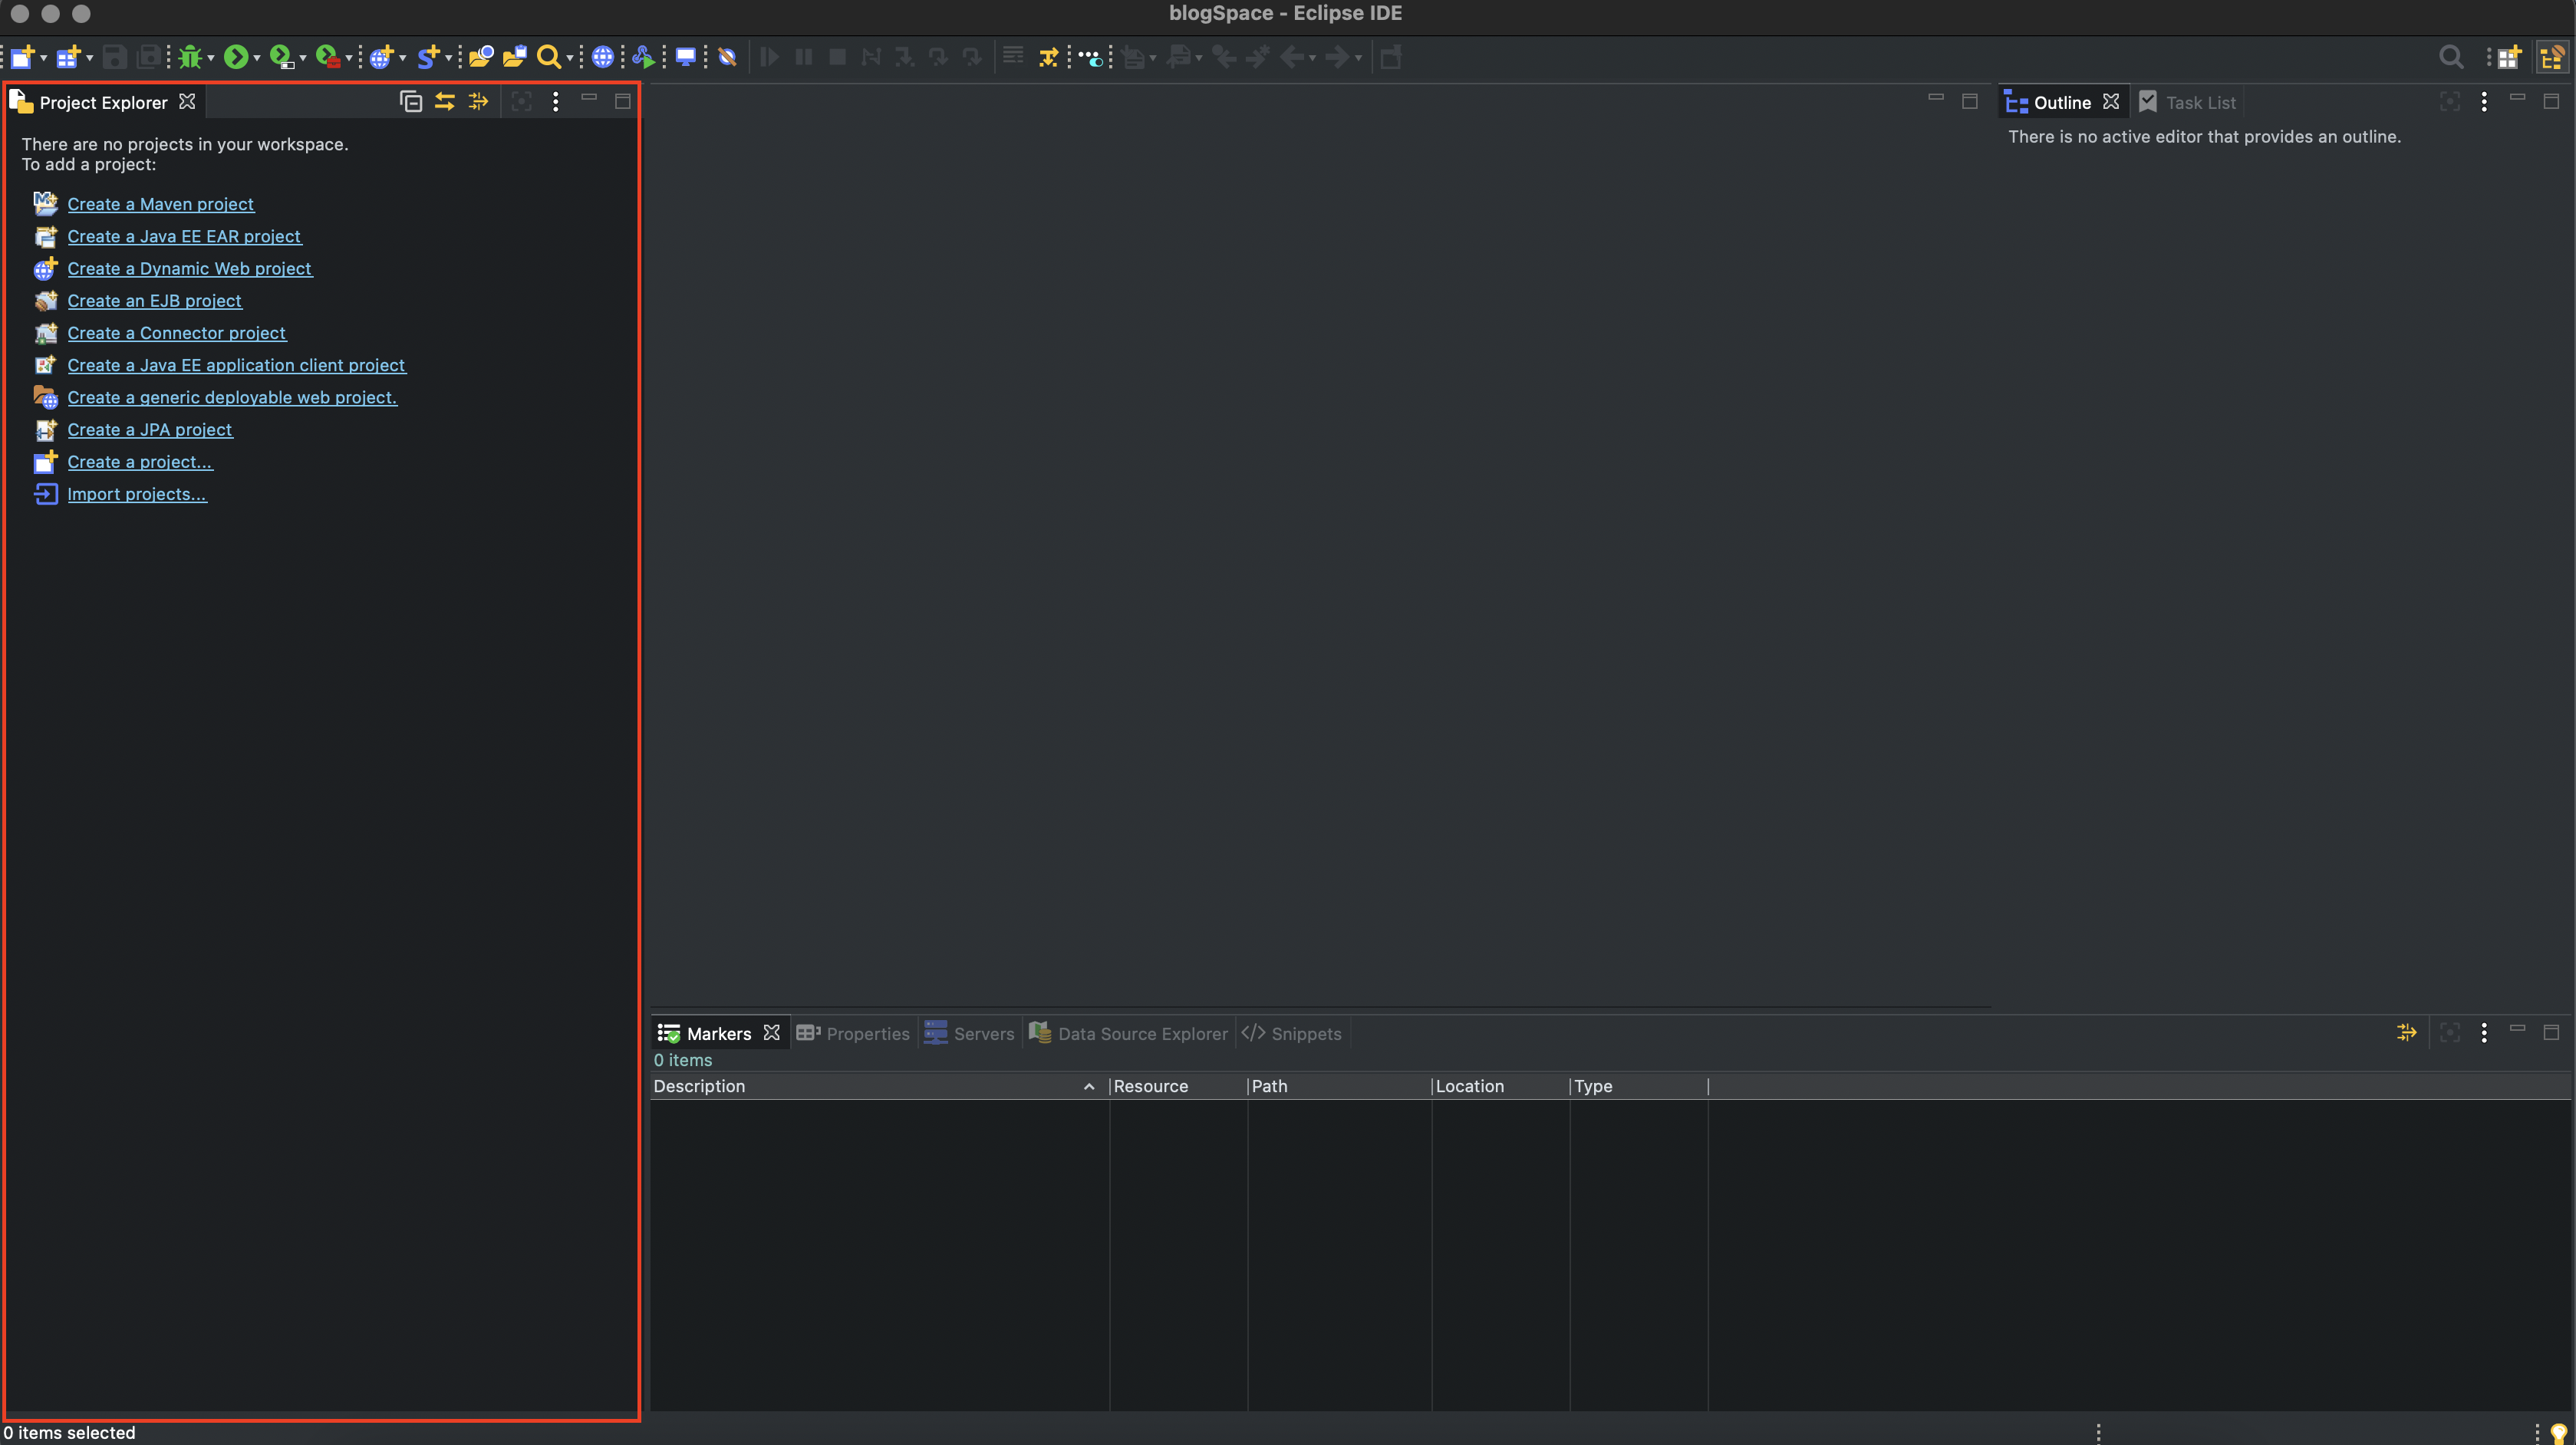Image resolution: width=2576 pixels, height=1445 pixels.
Task: Open the toolbar Search magnifier tool
Action: coord(548,57)
